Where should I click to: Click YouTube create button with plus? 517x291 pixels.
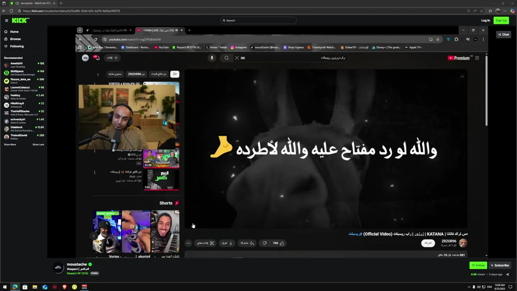click(x=112, y=58)
